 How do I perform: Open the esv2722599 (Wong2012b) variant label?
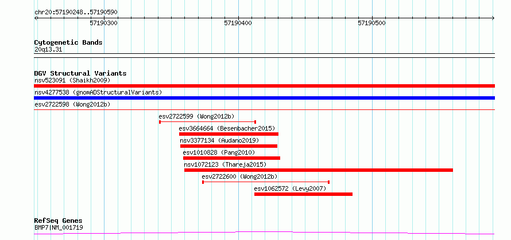click(x=196, y=116)
